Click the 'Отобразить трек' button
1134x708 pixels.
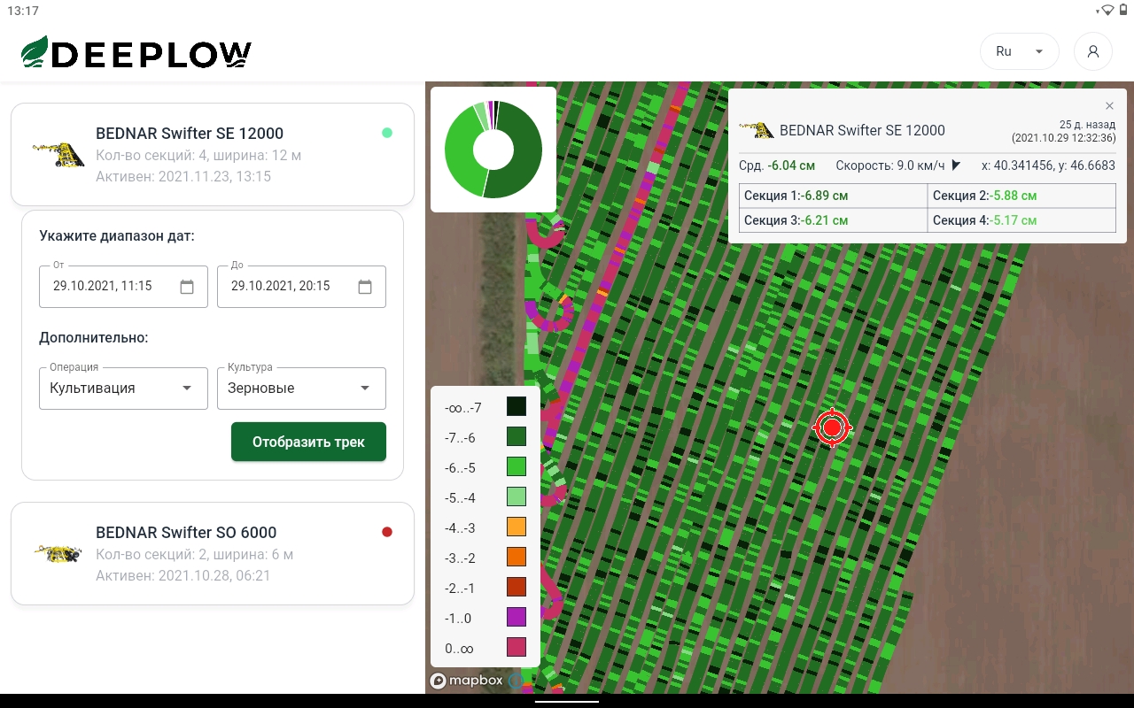pyautogui.click(x=308, y=442)
